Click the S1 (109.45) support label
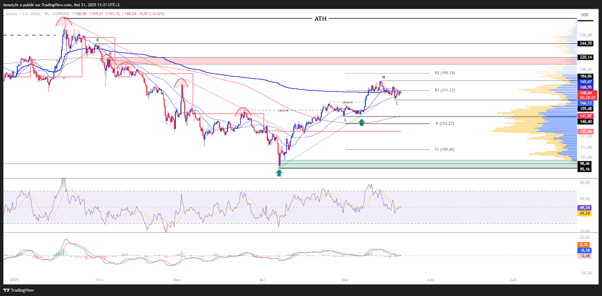 pos(444,150)
